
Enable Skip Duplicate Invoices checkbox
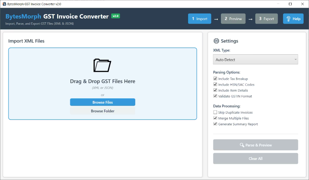tap(215, 112)
